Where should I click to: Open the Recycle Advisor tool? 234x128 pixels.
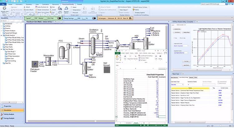pos(66,10)
